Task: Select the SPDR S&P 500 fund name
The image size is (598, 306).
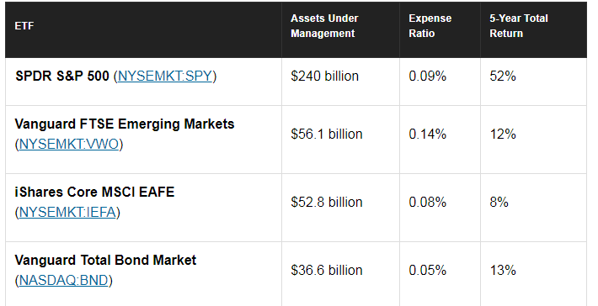Action: (62, 76)
